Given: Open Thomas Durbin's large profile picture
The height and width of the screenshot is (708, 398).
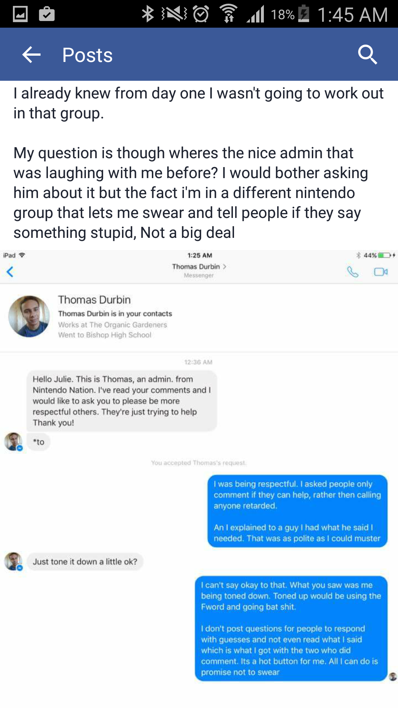Looking at the screenshot, I should coord(29,316).
